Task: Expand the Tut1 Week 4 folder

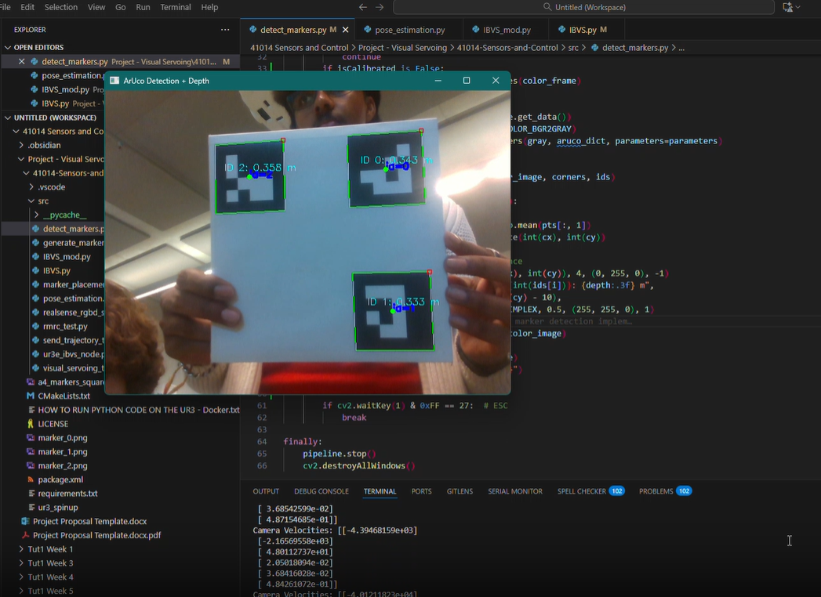Action: click(21, 577)
